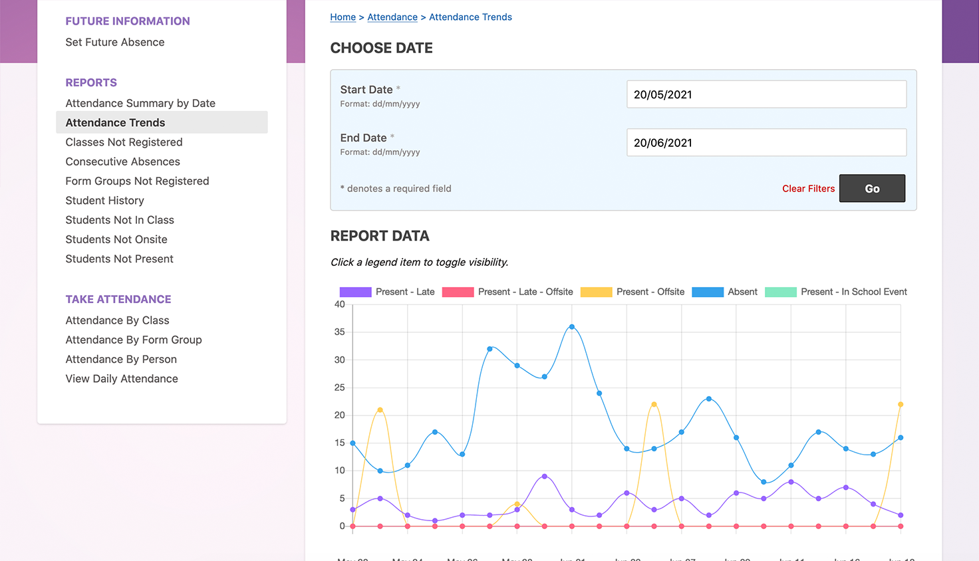This screenshot has width=979, height=561.
Task: Open Attendance Summary by Date report
Action: point(140,103)
